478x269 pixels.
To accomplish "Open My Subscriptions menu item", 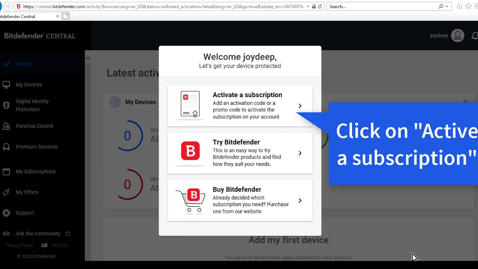I will pos(35,171).
